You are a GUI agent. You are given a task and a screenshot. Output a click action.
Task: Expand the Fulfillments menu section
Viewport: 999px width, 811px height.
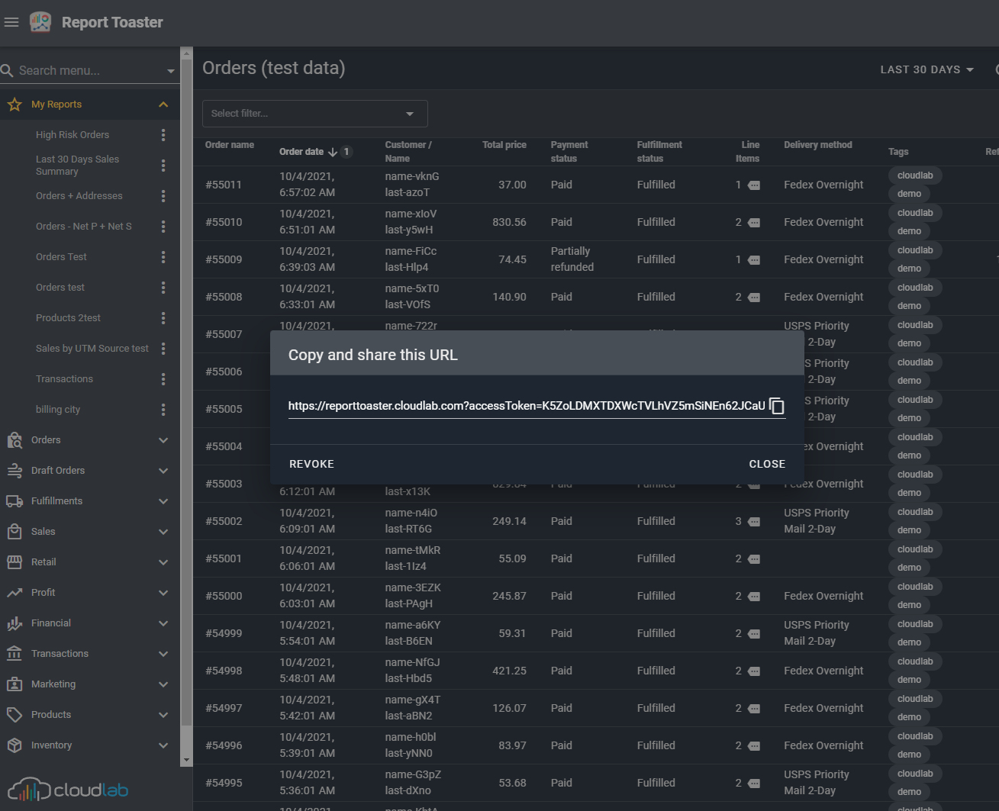coord(163,501)
